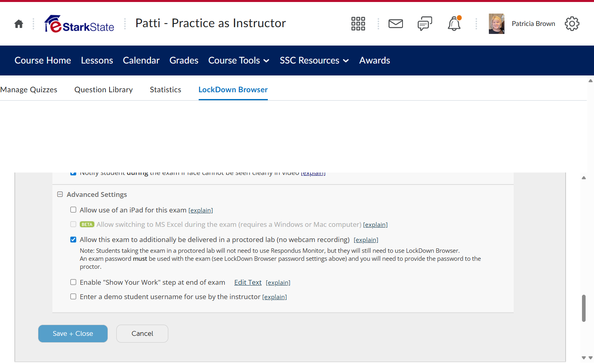
Task: Open the Awards nav item
Action: (x=375, y=60)
